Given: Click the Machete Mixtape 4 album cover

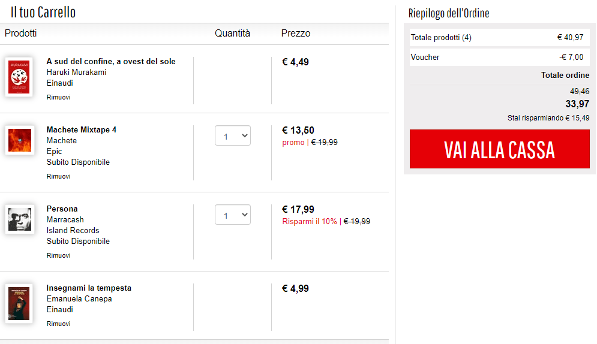Looking at the screenshot, I should (x=19, y=141).
